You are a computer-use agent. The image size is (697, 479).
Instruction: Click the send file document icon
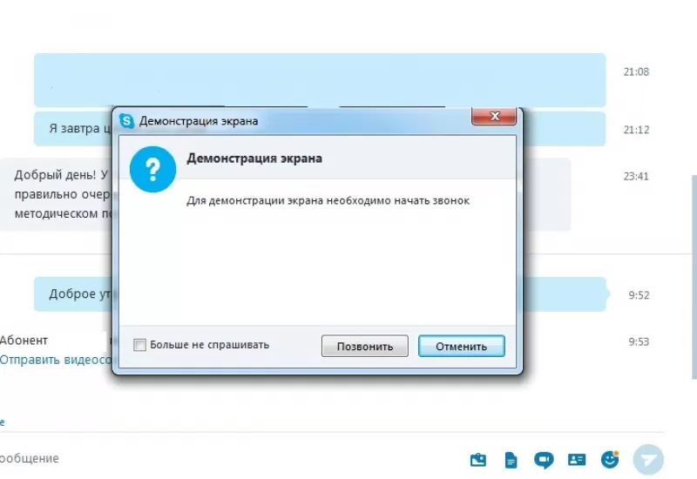pyautogui.click(x=511, y=460)
